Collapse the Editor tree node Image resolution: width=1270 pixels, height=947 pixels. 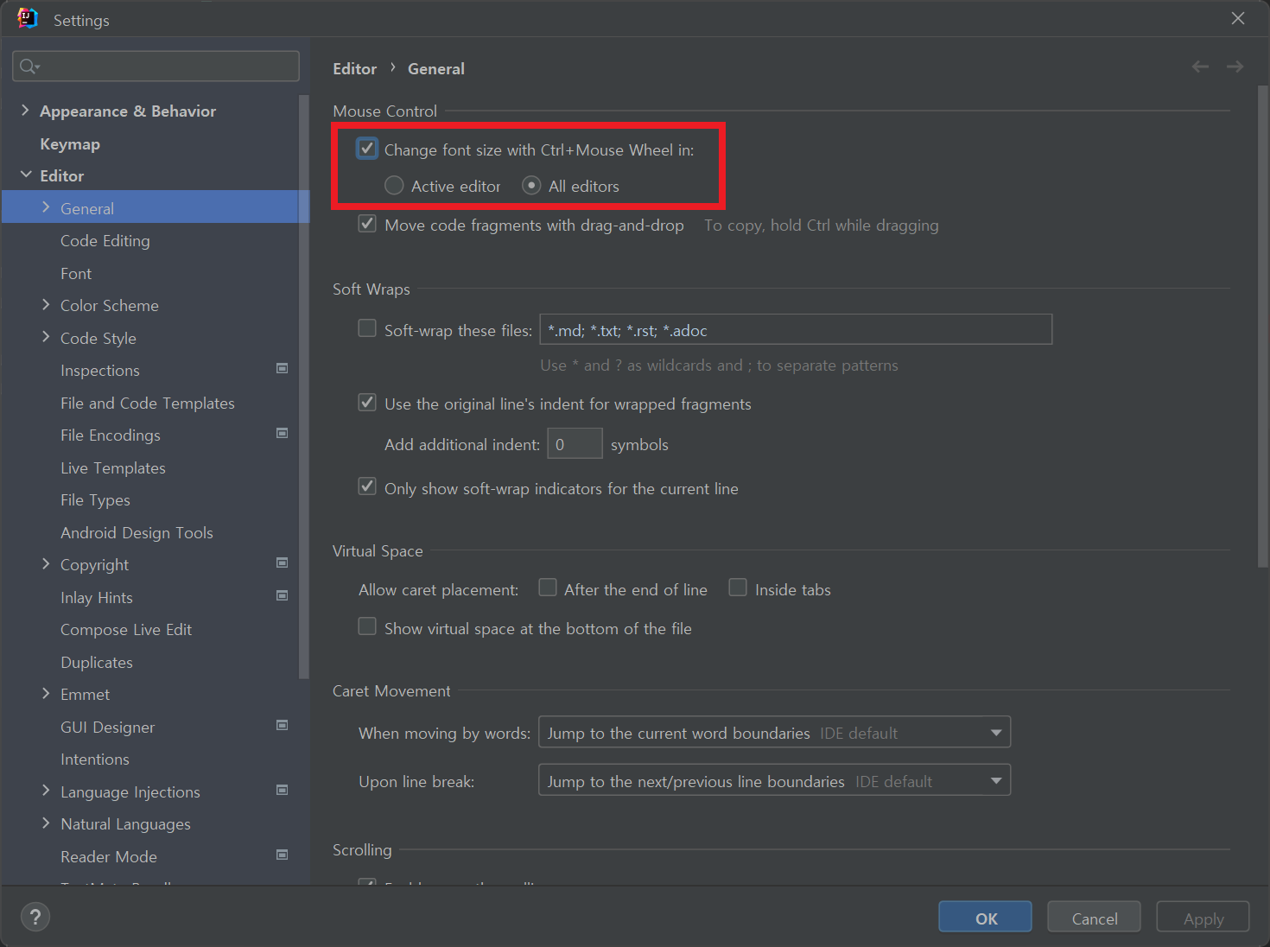pos(25,175)
